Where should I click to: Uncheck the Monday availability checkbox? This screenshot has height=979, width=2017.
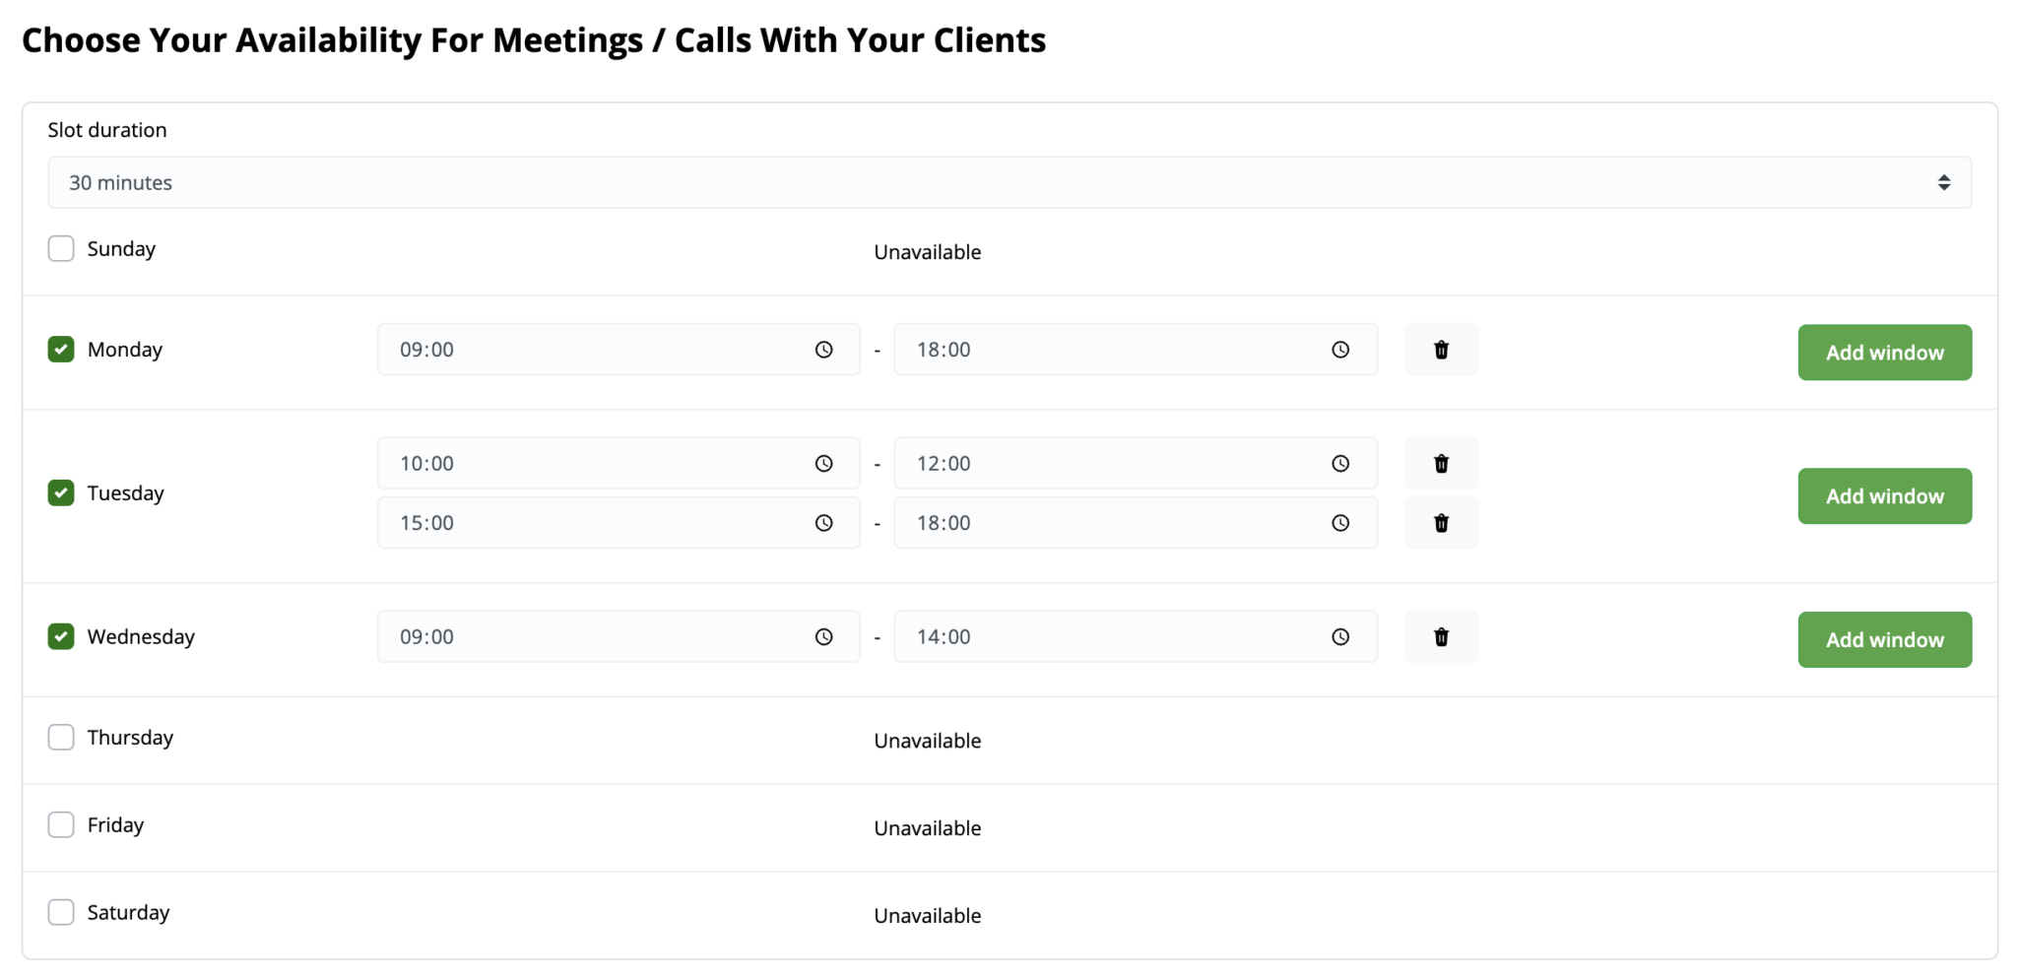click(61, 350)
